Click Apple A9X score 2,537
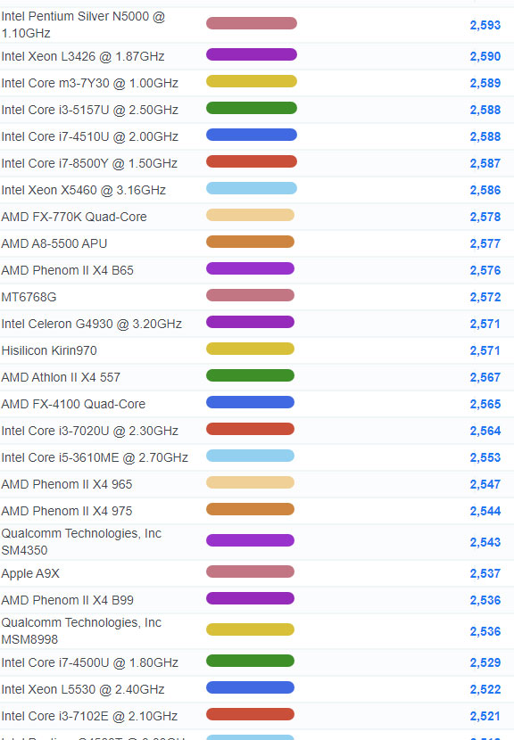This screenshot has width=514, height=740. [485, 573]
